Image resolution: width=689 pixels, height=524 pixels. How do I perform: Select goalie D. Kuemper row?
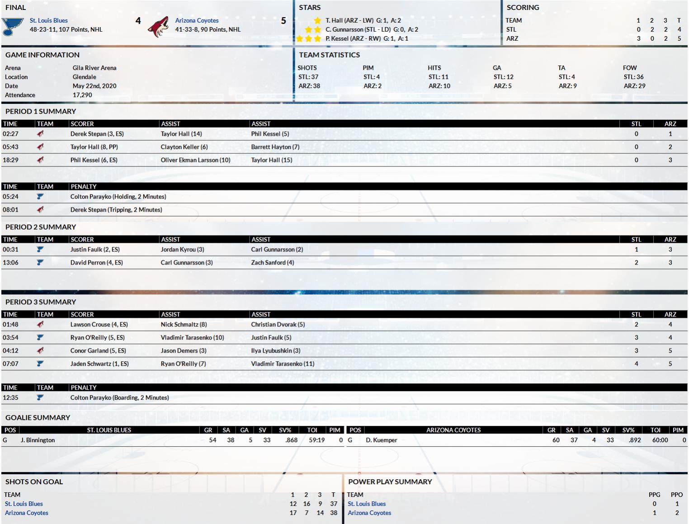517,440
